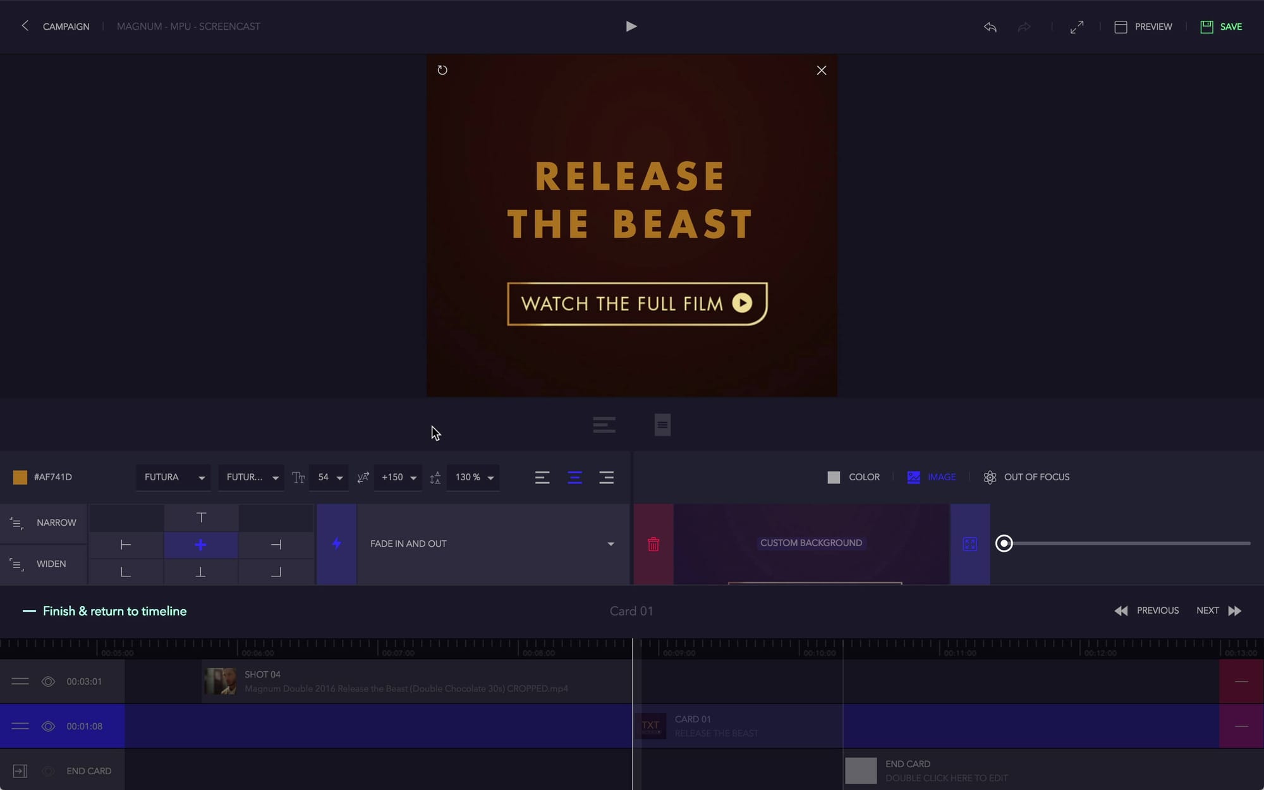Set text position to top center
The height and width of the screenshot is (790, 1264).
tap(201, 518)
